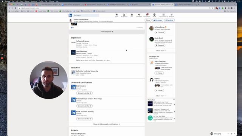
Task: Click LinkedIn logo beside Learning Java
Action: 73,87
